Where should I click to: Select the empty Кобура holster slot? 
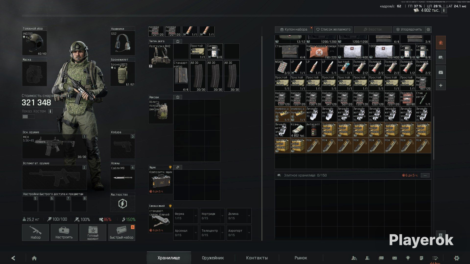[x=123, y=147]
